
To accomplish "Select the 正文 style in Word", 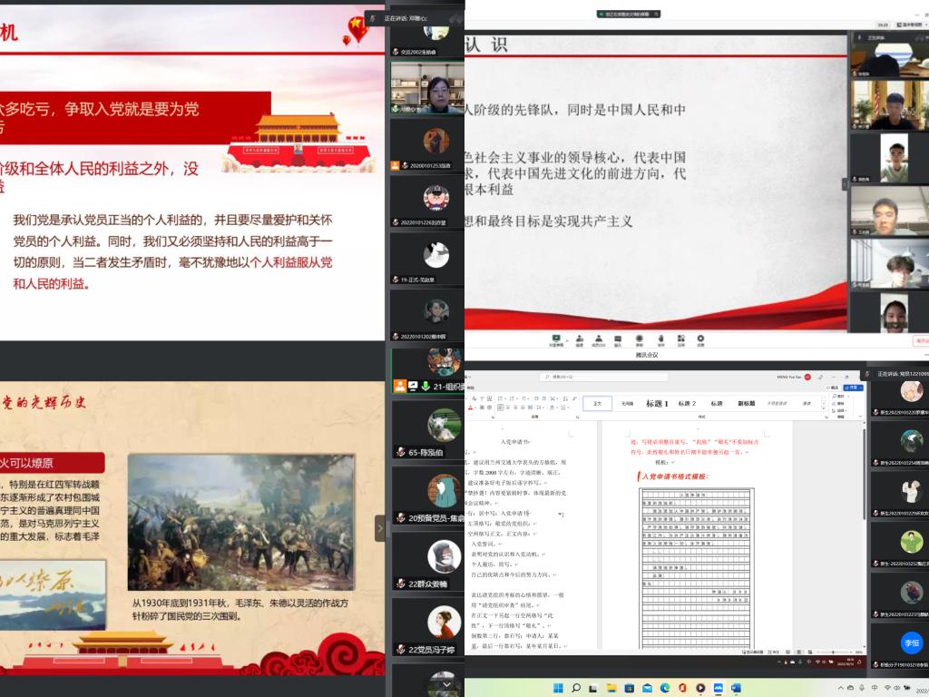I will [597, 403].
